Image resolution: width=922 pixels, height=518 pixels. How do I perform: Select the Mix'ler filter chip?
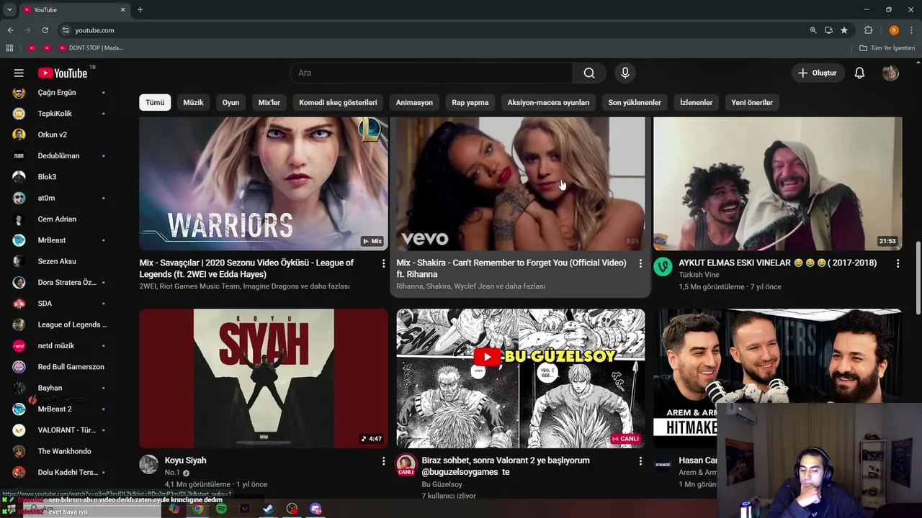click(269, 102)
